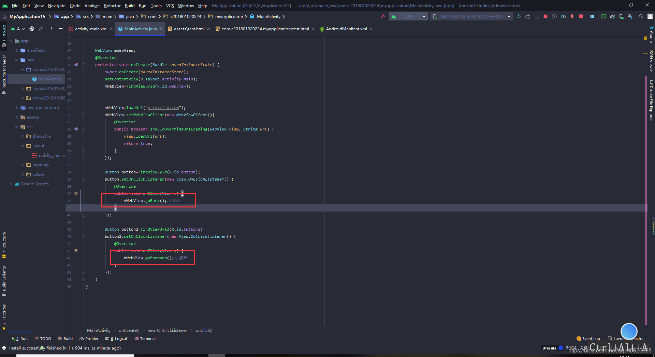Collapse the app module tree node
The image size is (655, 357).
(11, 41)
